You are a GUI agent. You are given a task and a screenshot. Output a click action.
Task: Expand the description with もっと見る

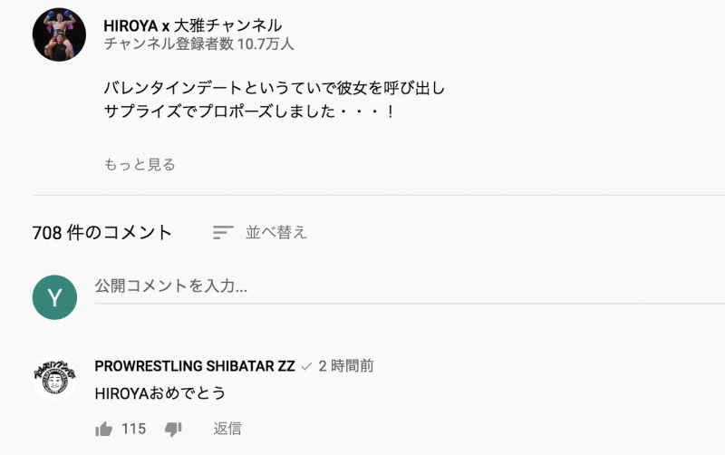[140, 164]
